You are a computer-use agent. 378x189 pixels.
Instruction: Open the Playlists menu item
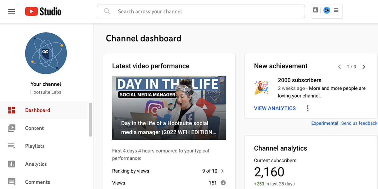click(x=44, y=146)
